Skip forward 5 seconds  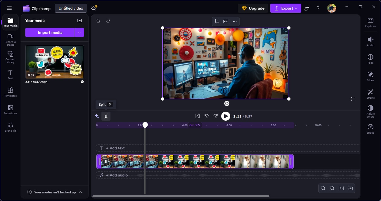click(216, 116)
